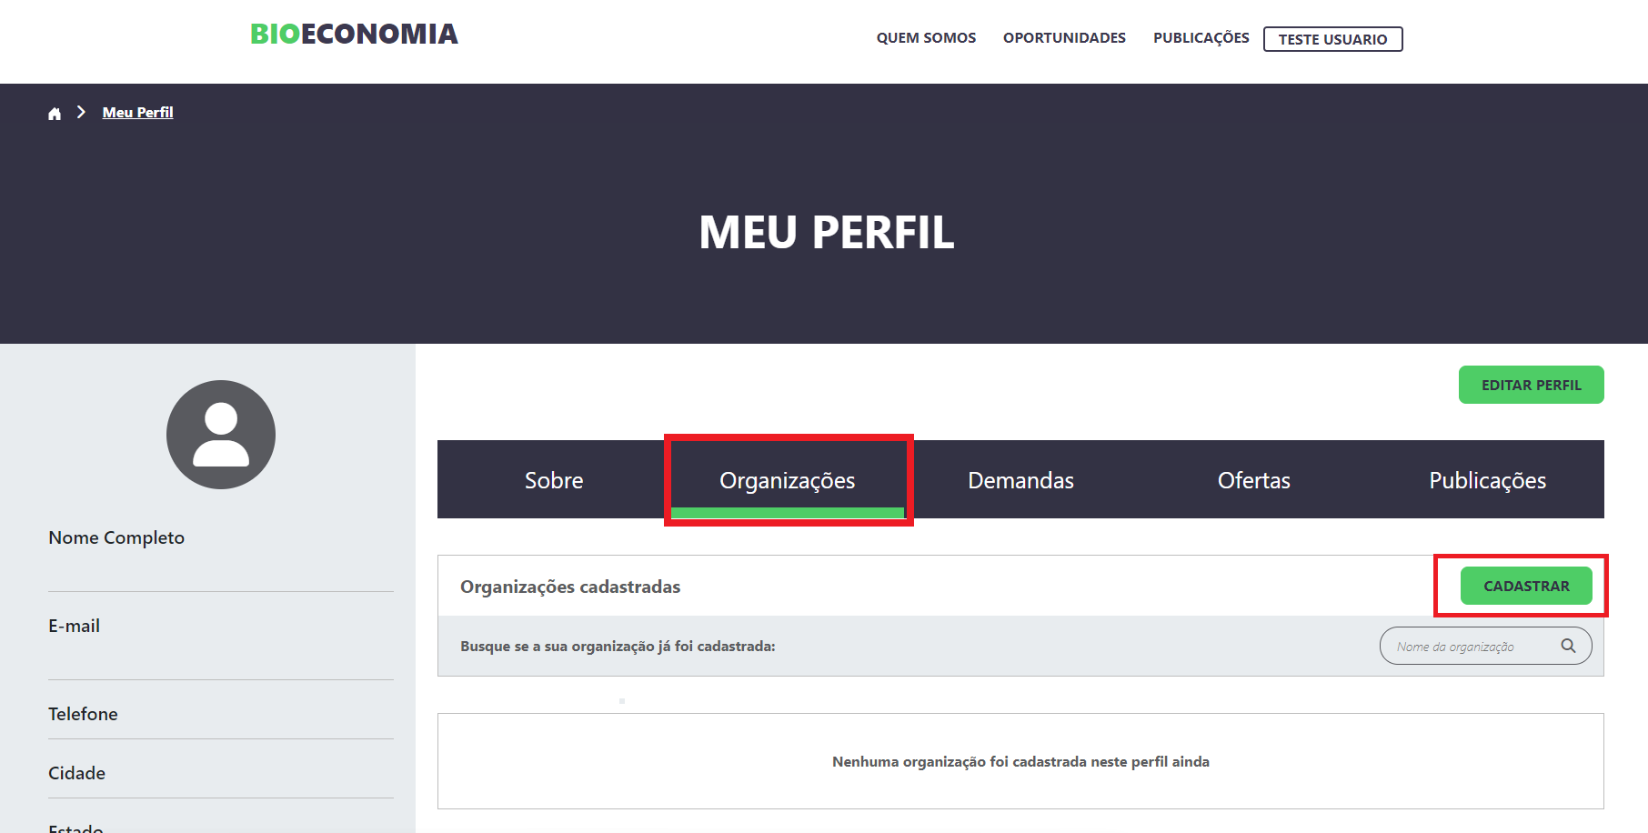Click the user avatar picture

click(221, 435)
